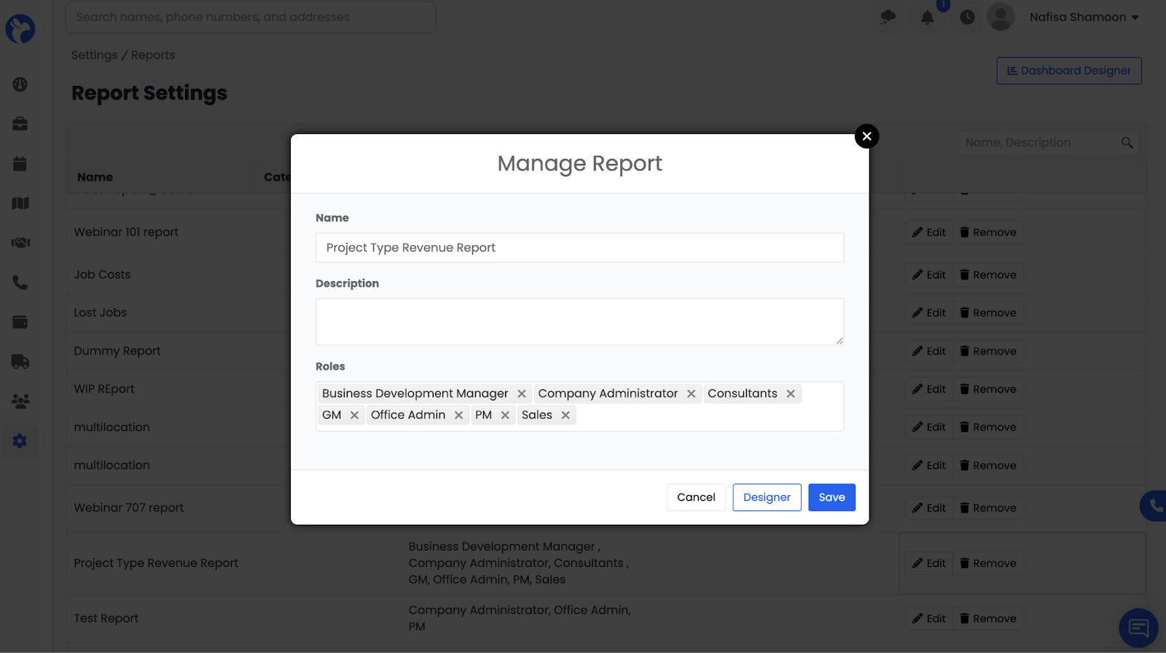Cancel the report editing dialog

[696, 497]
